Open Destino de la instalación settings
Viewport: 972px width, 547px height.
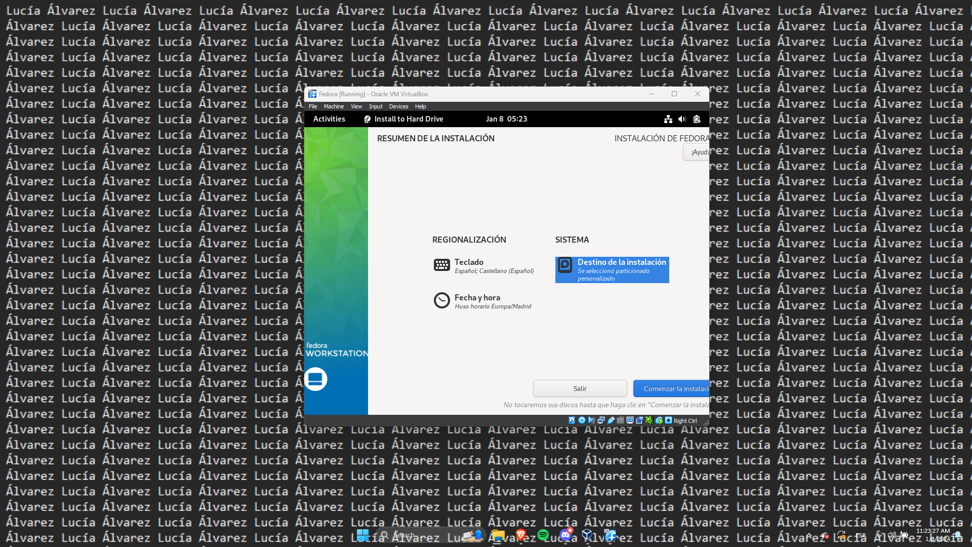coord(612,269)
